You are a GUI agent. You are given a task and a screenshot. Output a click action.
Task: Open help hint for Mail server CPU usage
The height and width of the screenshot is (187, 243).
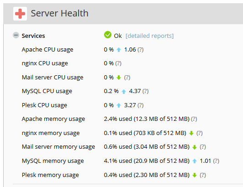point(127,78)
